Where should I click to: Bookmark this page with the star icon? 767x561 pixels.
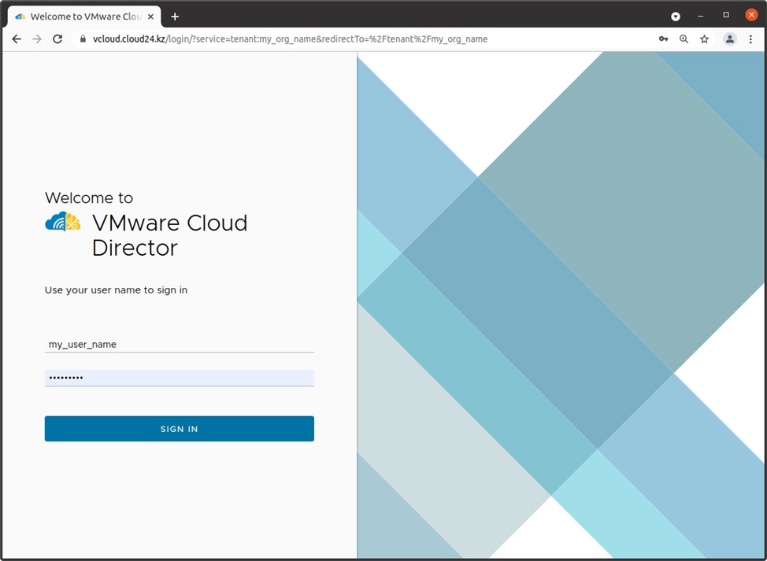[705, 39]
